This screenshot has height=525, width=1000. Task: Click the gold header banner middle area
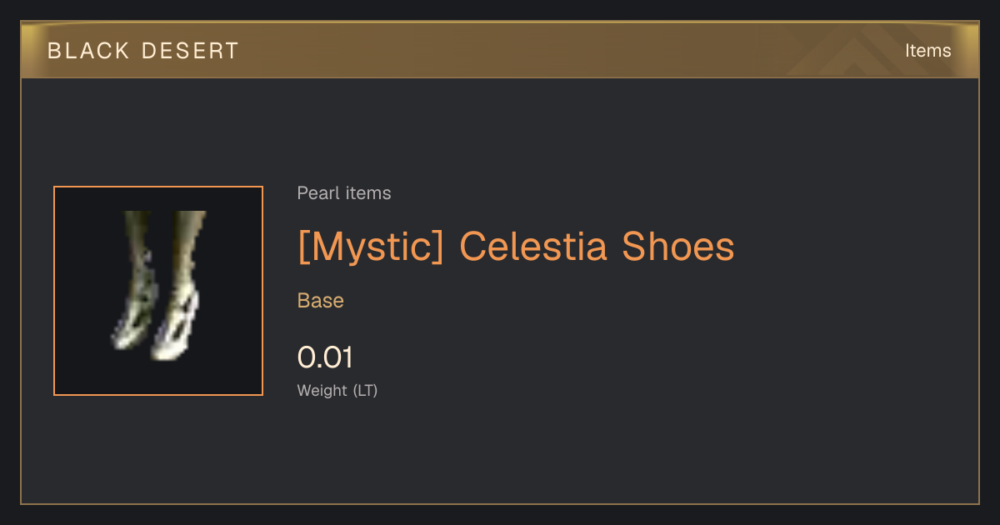(500, 51)
